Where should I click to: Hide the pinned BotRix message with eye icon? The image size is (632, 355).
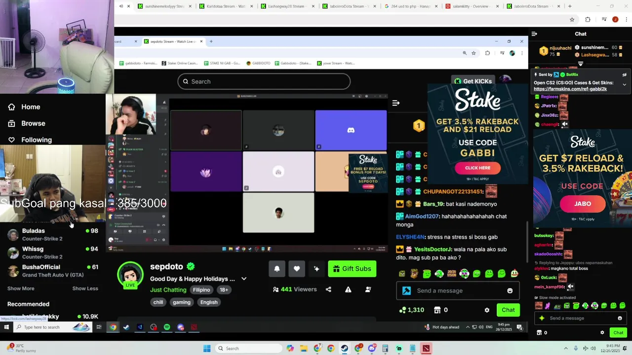coord(624,75)
